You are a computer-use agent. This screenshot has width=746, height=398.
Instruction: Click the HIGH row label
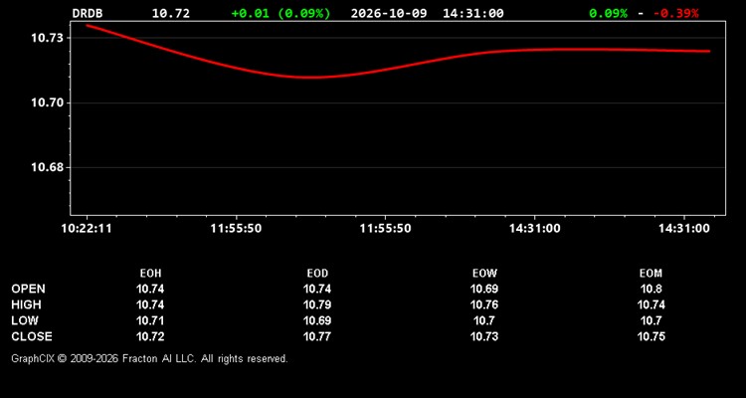[26, 304]
